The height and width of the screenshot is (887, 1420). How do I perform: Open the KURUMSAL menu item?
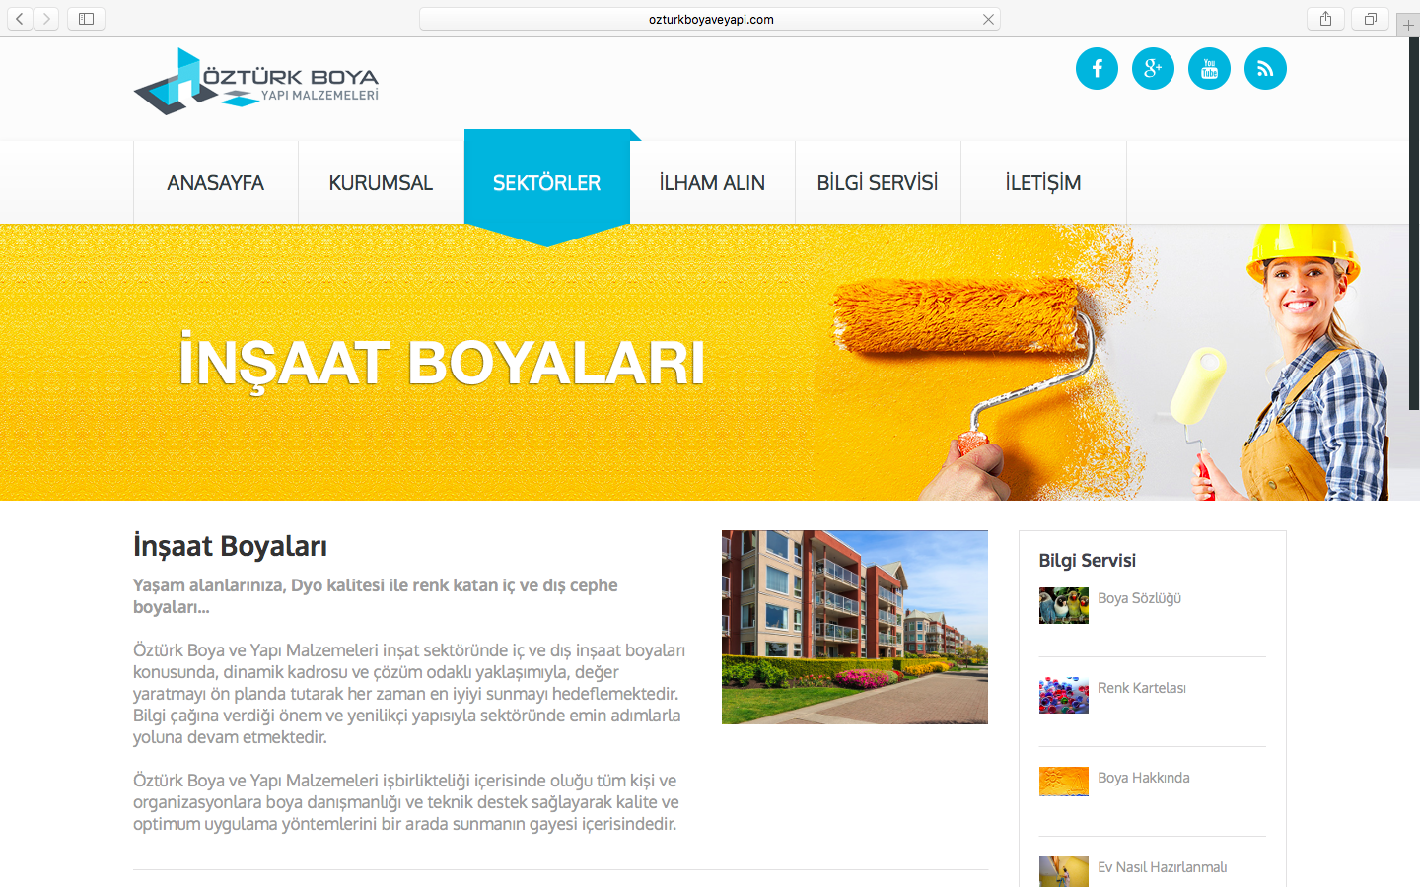381,182
